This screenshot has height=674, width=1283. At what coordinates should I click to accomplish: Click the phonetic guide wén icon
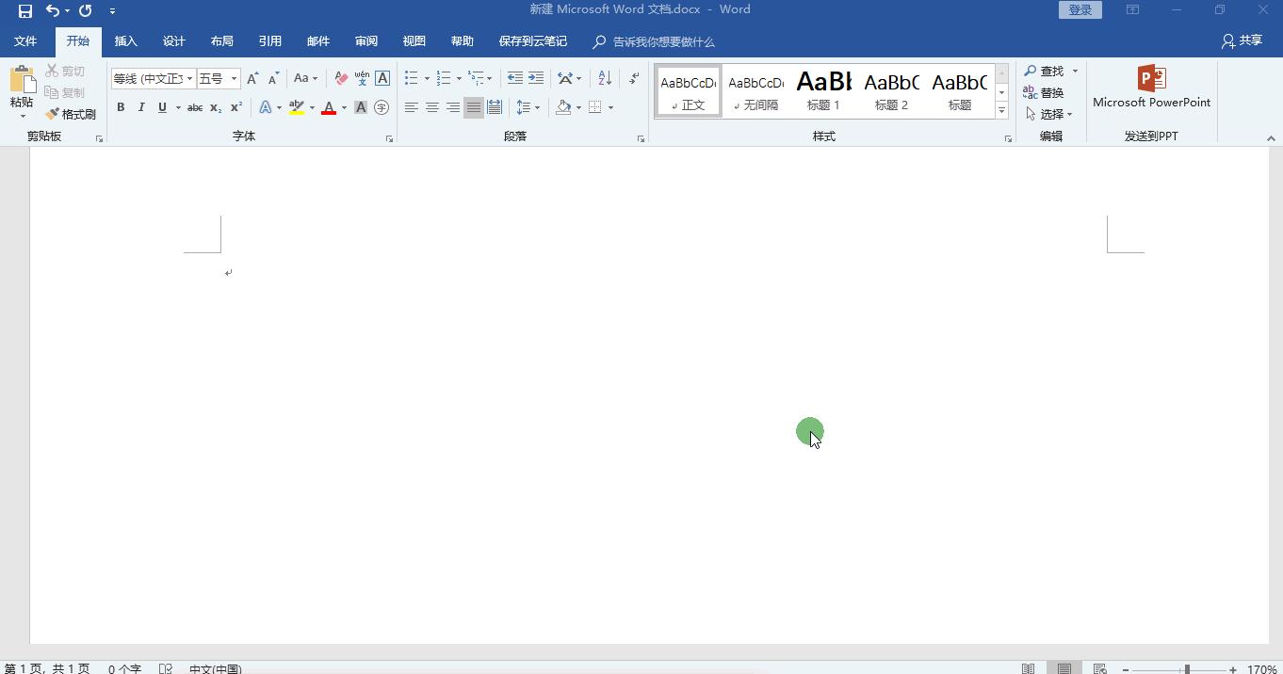pyautogui.click(x=362, y=78)
